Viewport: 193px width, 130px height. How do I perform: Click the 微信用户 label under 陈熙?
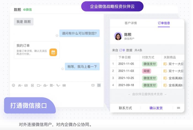coord(129,39)
